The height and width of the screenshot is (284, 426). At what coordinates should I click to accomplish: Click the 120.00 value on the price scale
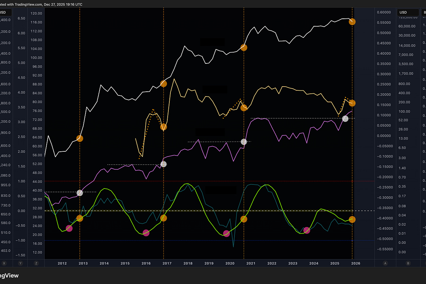(x=36, y=13)
